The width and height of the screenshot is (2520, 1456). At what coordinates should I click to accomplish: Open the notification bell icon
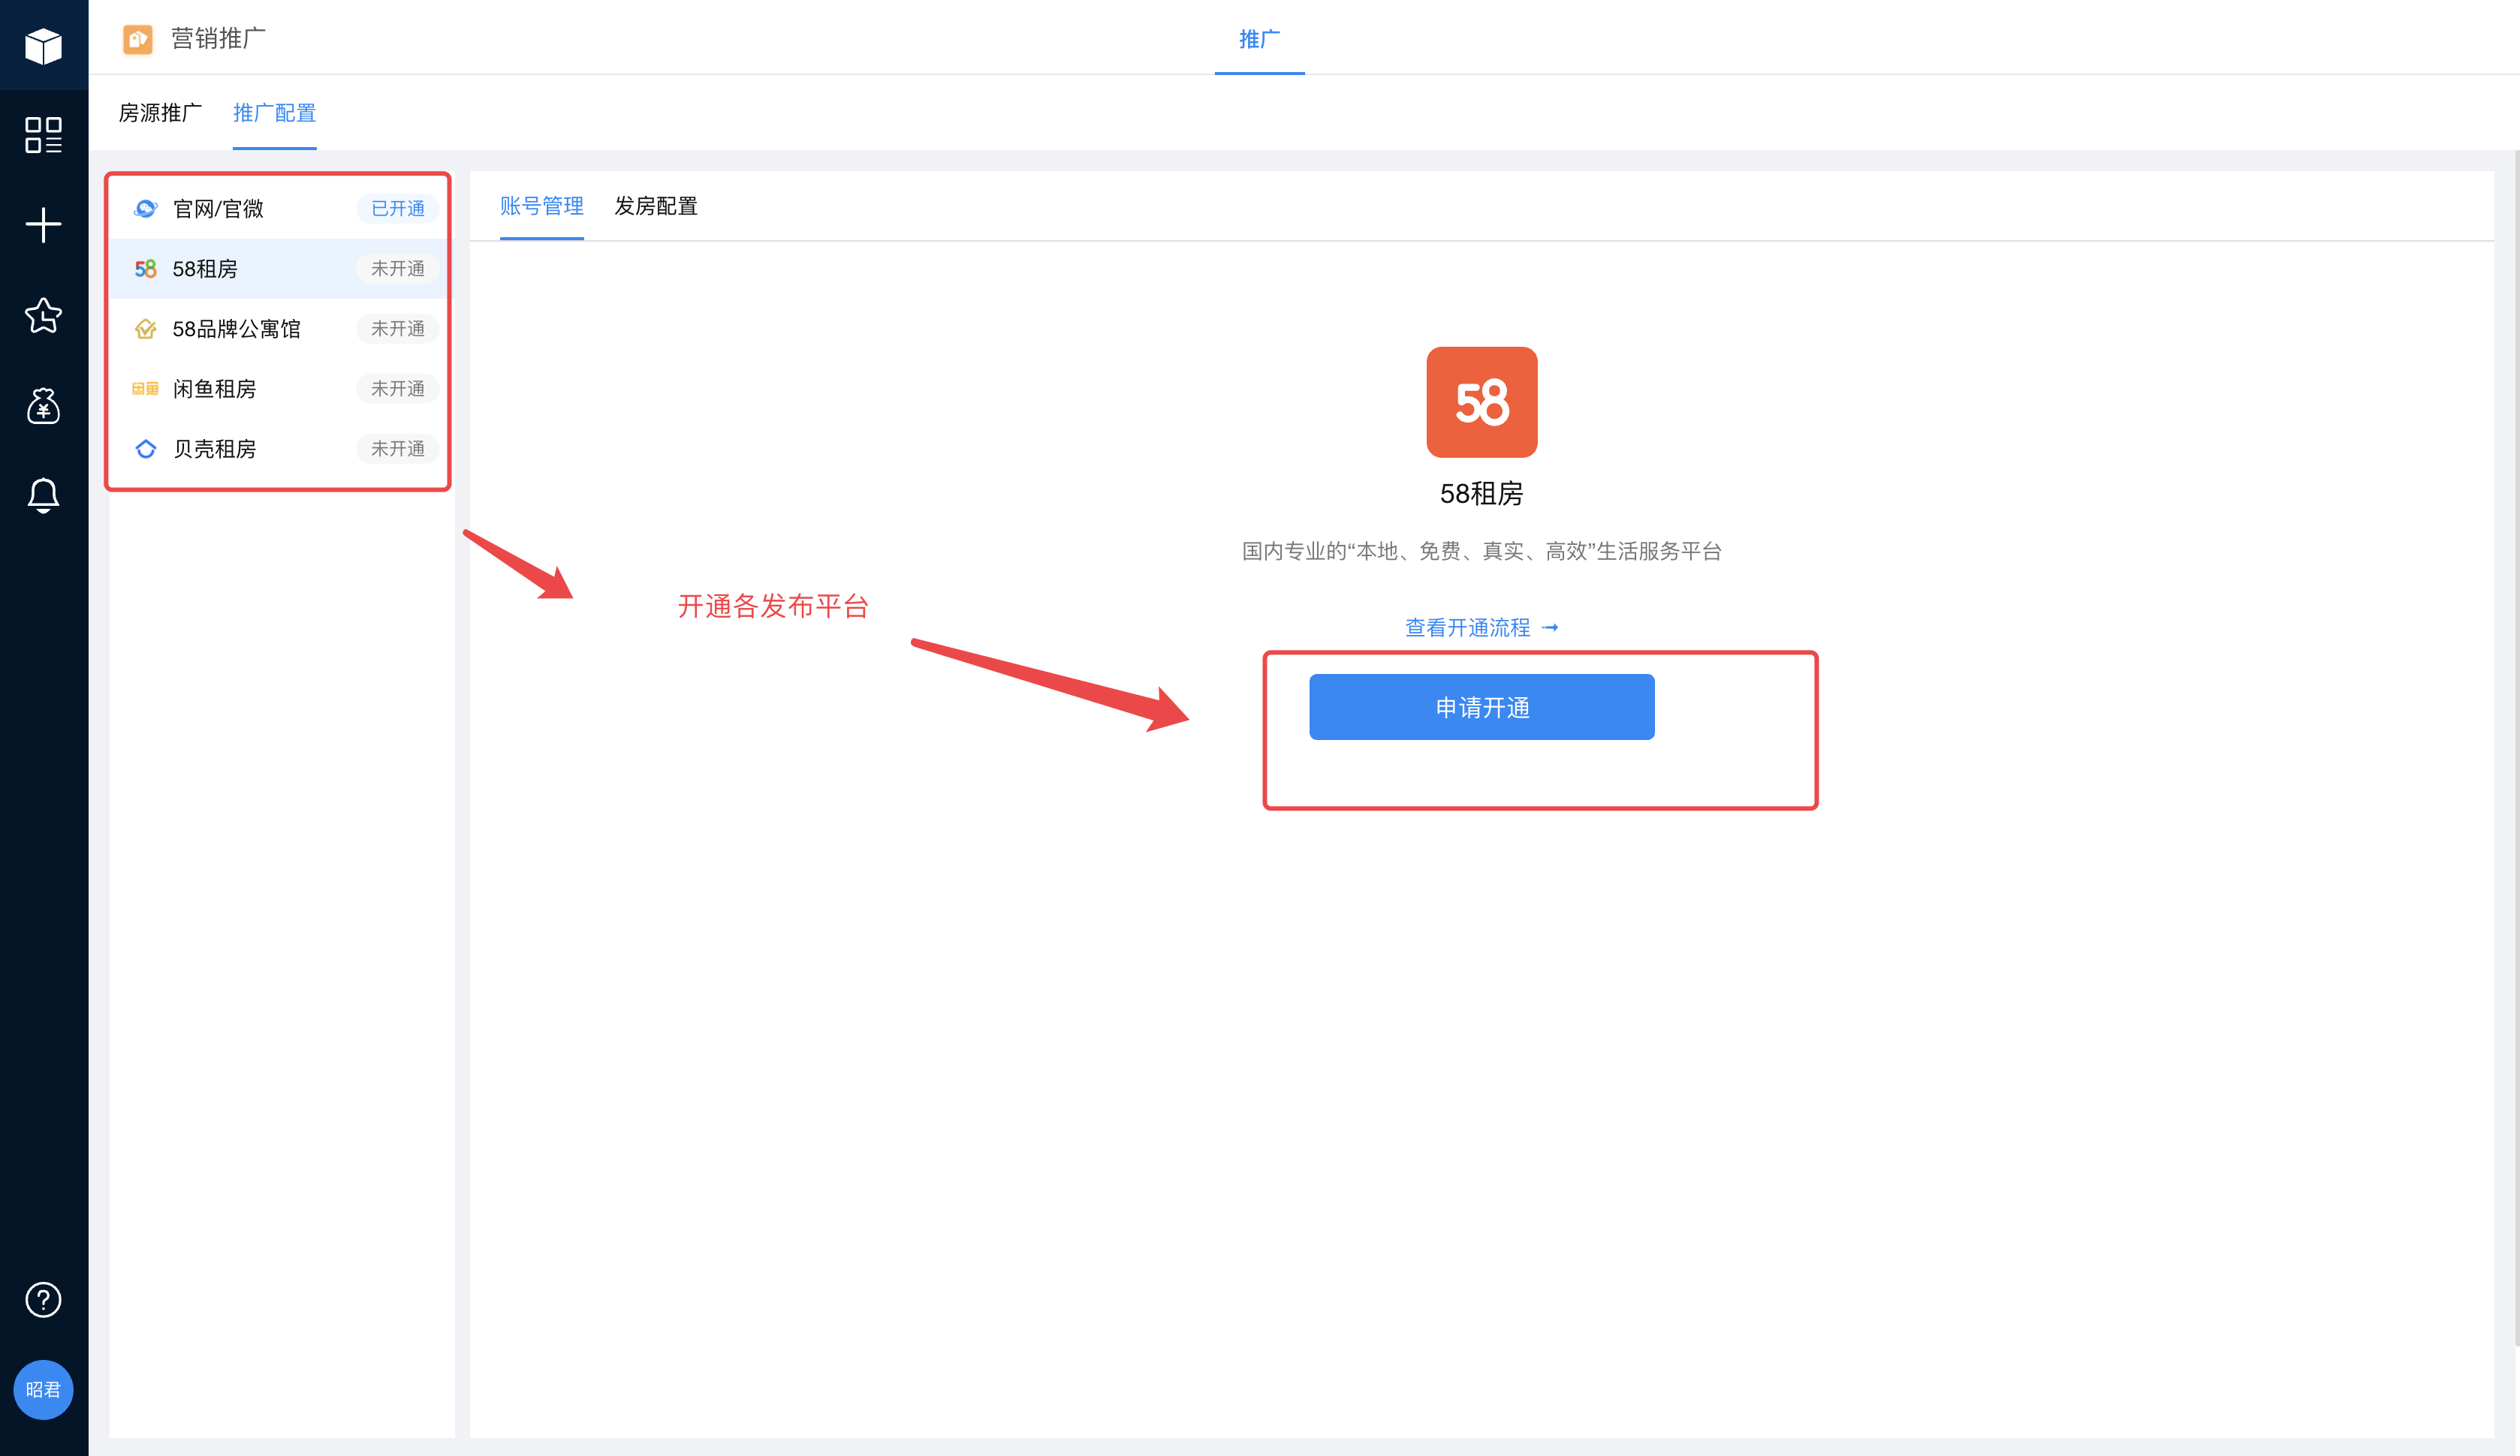pyautogui.click(x=43, y=495)
